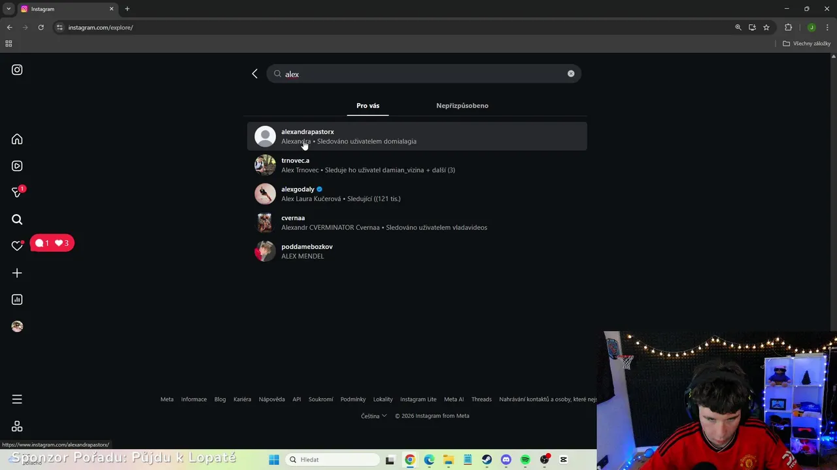Switch to the Pro vás tab

(367, 106)
